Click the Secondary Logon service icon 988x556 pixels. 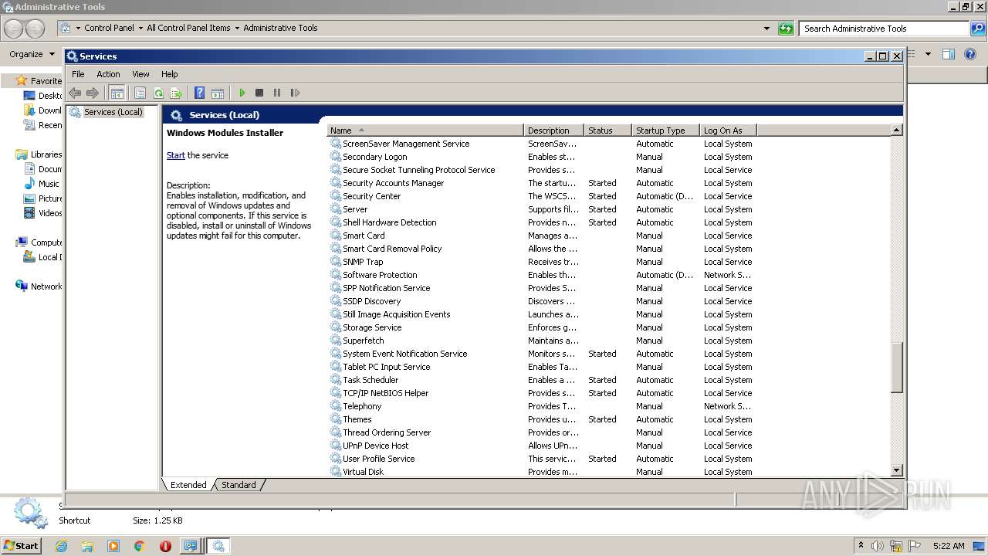(336, 157)
